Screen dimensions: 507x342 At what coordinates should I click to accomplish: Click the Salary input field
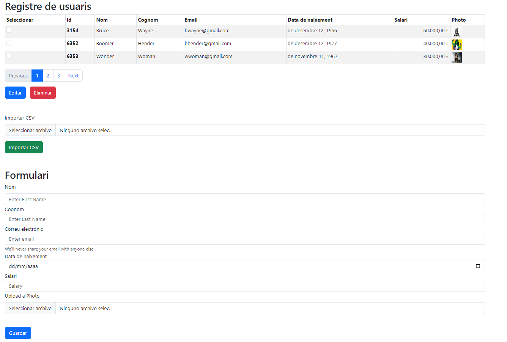[x=245, y=286]
